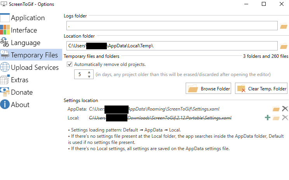Select the Temporary Files section
289x180 pixels.
point(31,55)
